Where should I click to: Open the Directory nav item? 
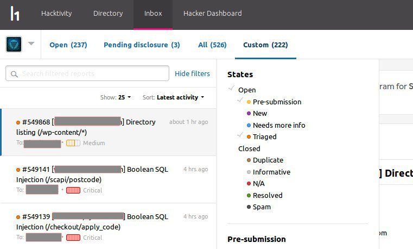pos(108,13)
